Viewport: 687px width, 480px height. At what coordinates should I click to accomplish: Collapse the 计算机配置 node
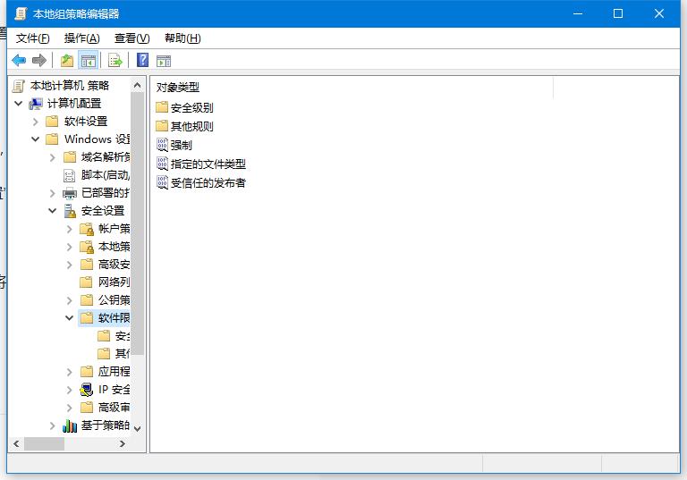[19, 104]
